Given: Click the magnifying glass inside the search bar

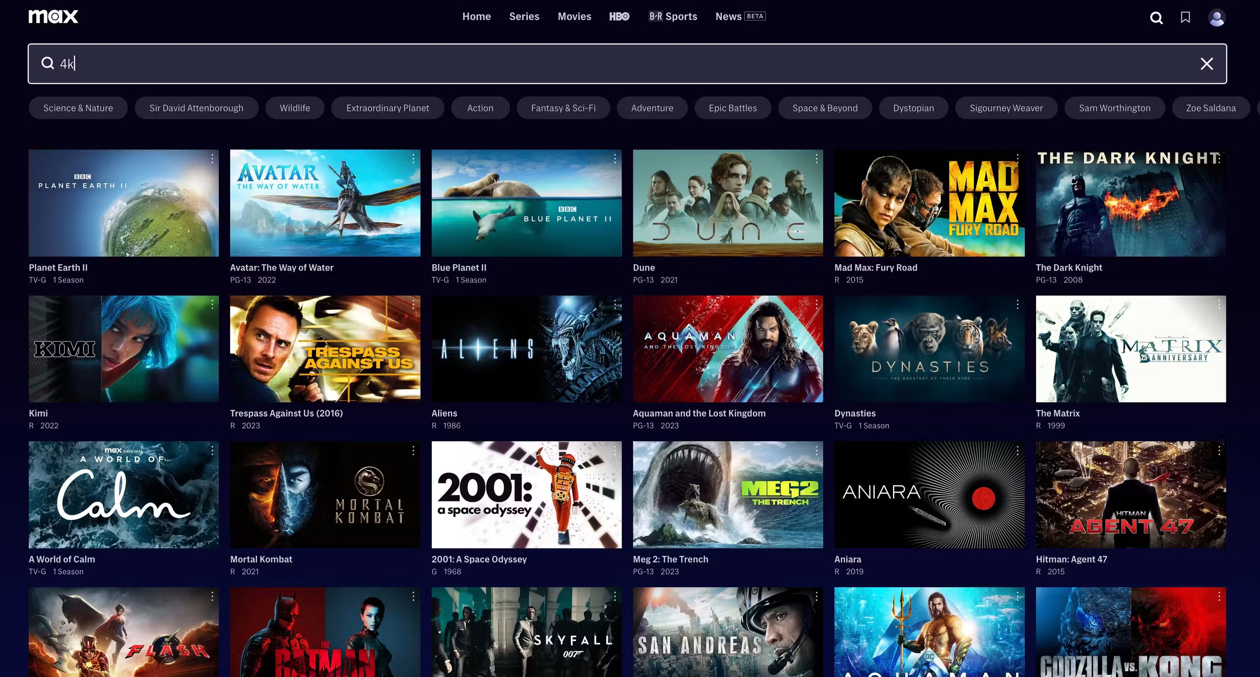Looking at the screenshot, I should pos(47,63).
